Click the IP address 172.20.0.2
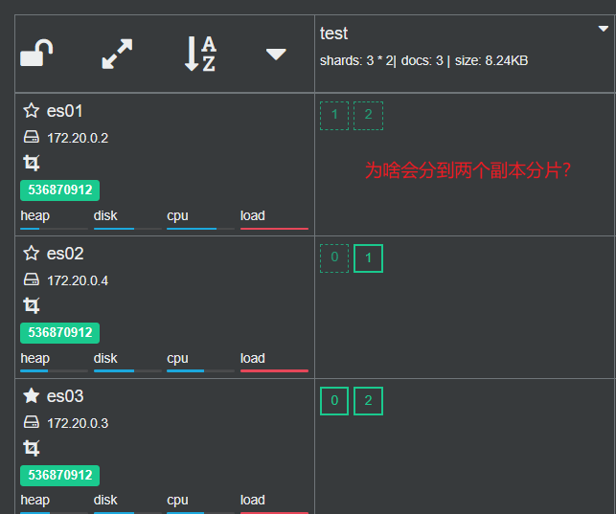The width and height of the screenshot is (616, 514). pos(78,138)
